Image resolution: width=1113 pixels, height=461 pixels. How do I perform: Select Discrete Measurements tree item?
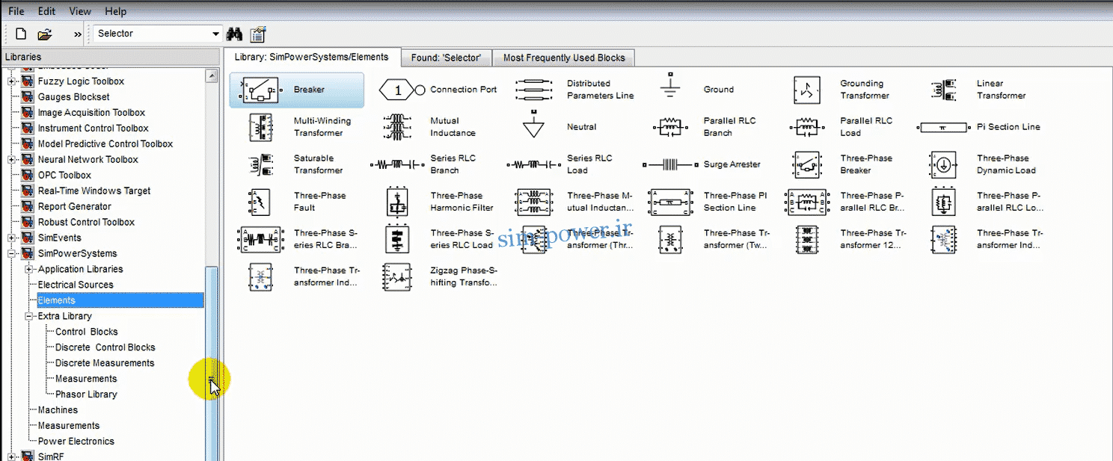coord(104,363)
